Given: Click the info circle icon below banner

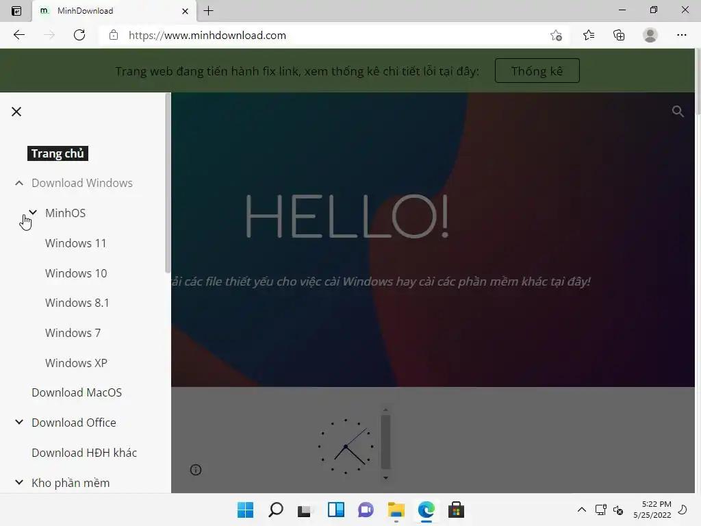Looking at the screenshot, I should 196,470.
